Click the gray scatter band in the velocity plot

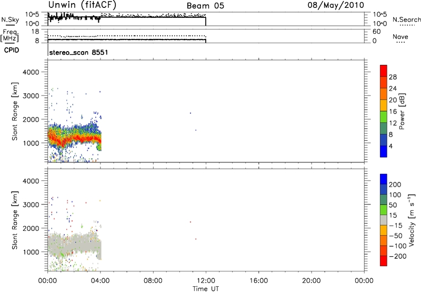(75, 245)
